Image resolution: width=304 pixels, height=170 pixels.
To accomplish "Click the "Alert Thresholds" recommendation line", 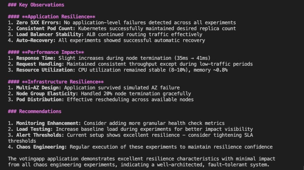I will 130,138.
